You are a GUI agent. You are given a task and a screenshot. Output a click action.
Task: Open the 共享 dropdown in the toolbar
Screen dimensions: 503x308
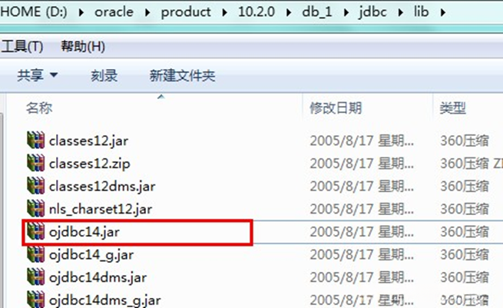pos(37,75)
